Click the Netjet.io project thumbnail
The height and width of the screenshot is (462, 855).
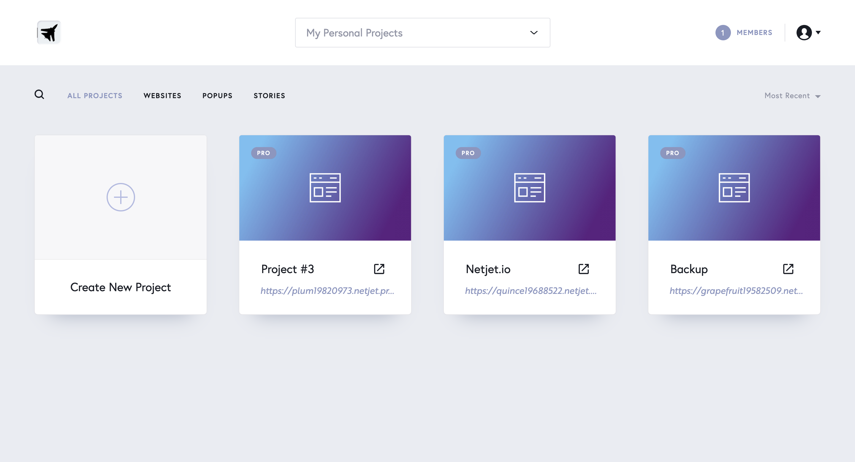530,188
